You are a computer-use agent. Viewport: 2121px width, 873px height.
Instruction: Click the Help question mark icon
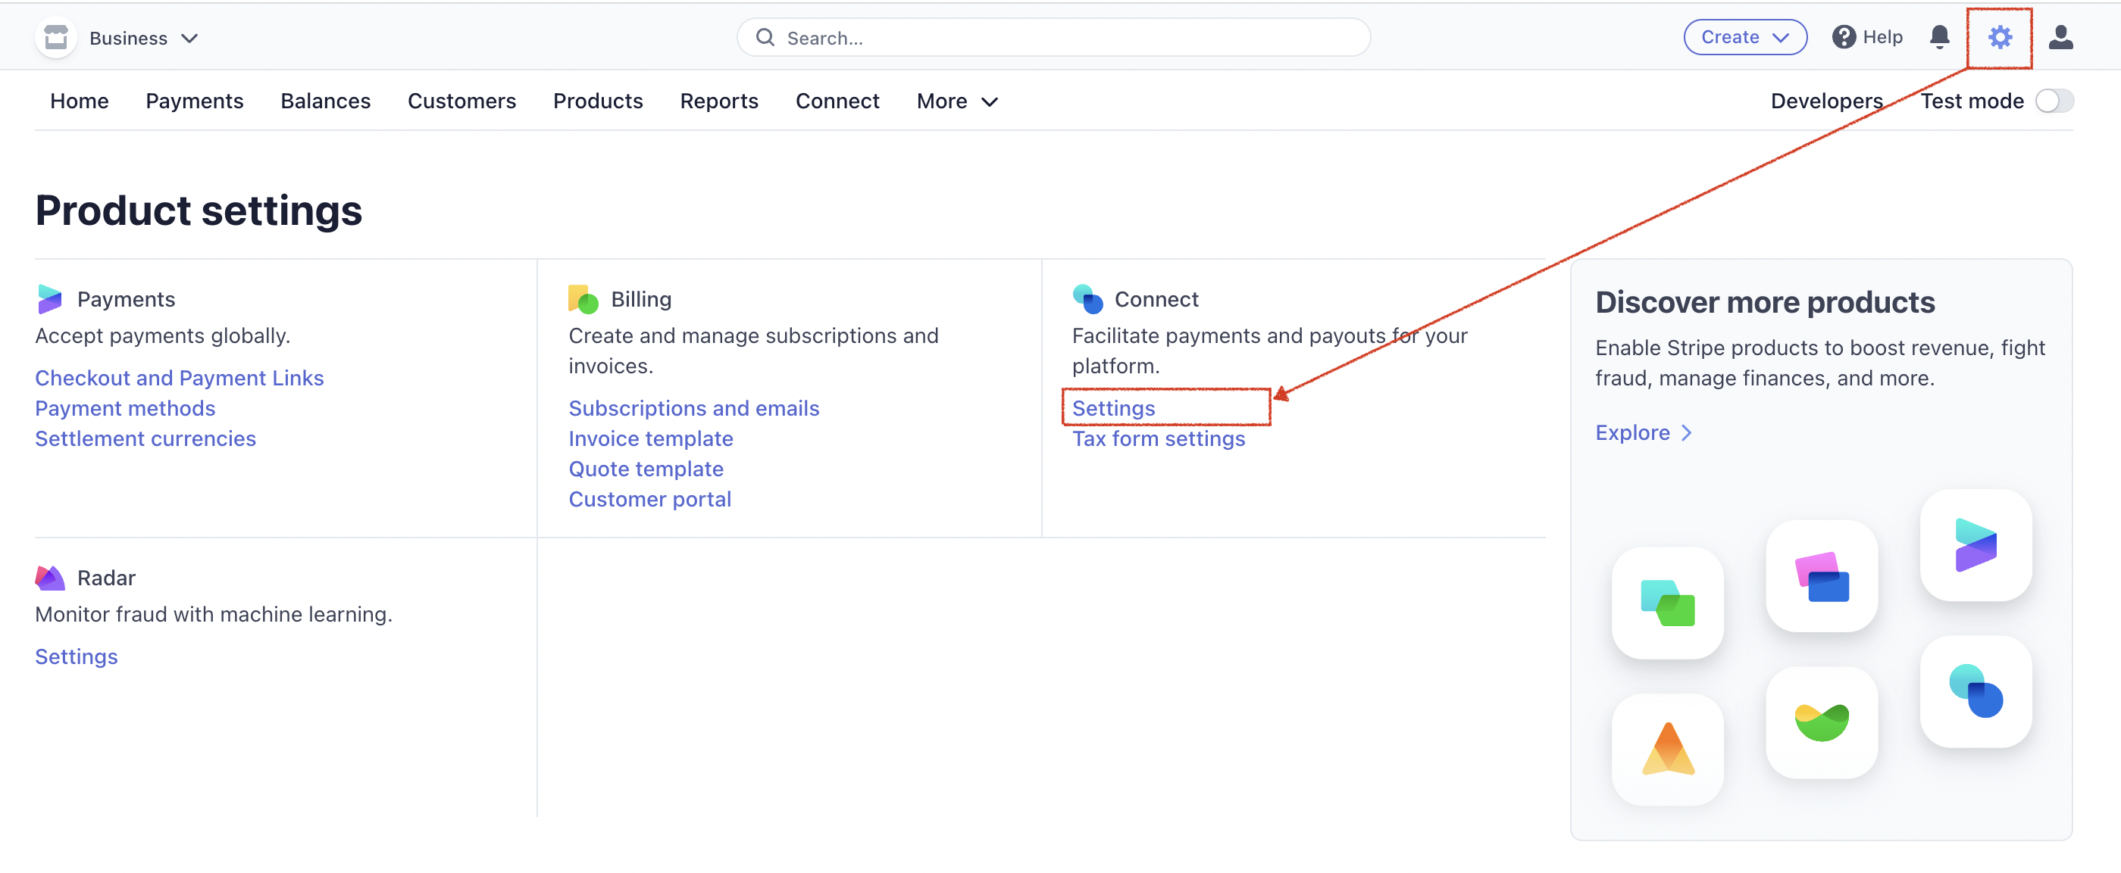[1844, 37]
